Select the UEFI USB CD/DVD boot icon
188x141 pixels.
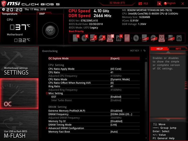(102, 38)
